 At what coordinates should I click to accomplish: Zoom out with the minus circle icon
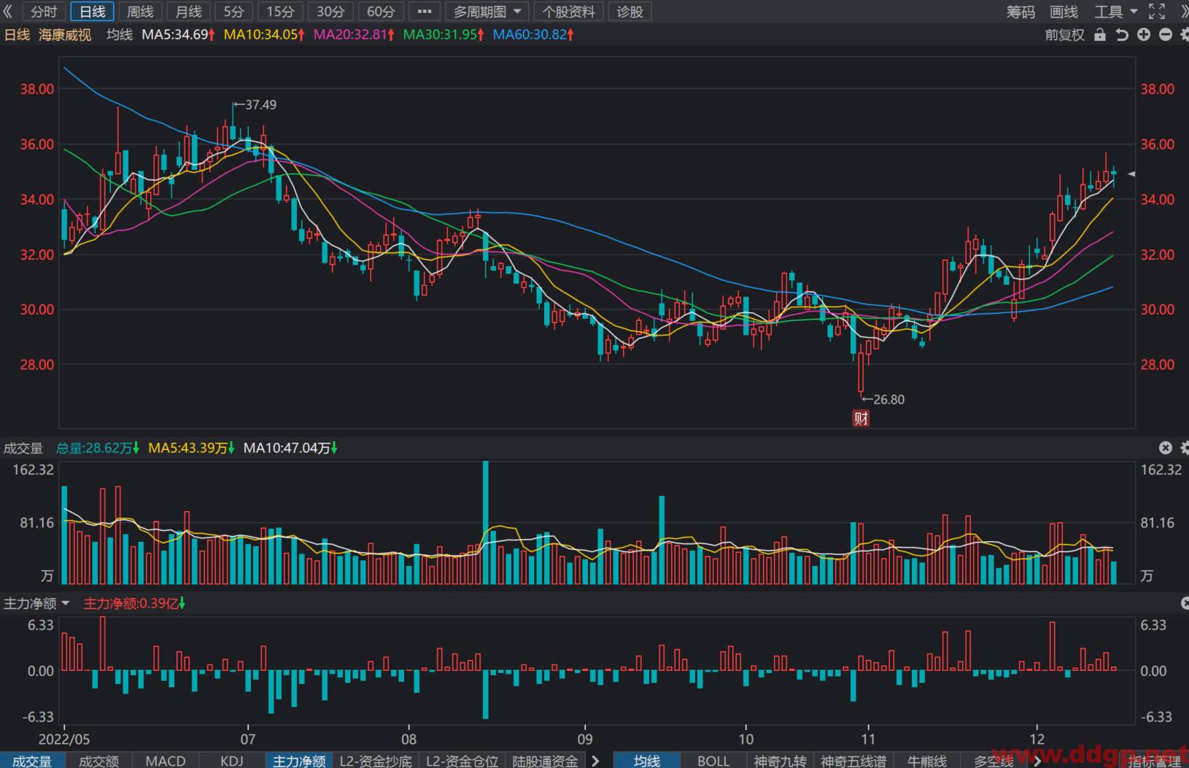(1166, 35)
